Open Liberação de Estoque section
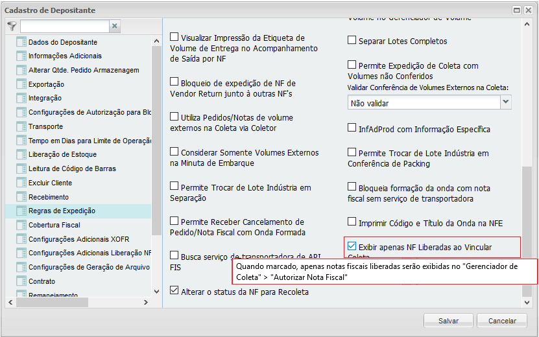The height and width of the screenshot is (337, 539). [x=62, y=155]
